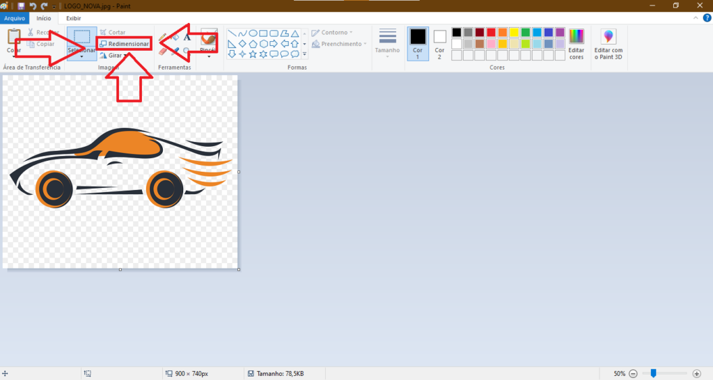This screenshot has height=380, width=713.
Task: Click the zoom in plus button
Action: pos(696,374)
